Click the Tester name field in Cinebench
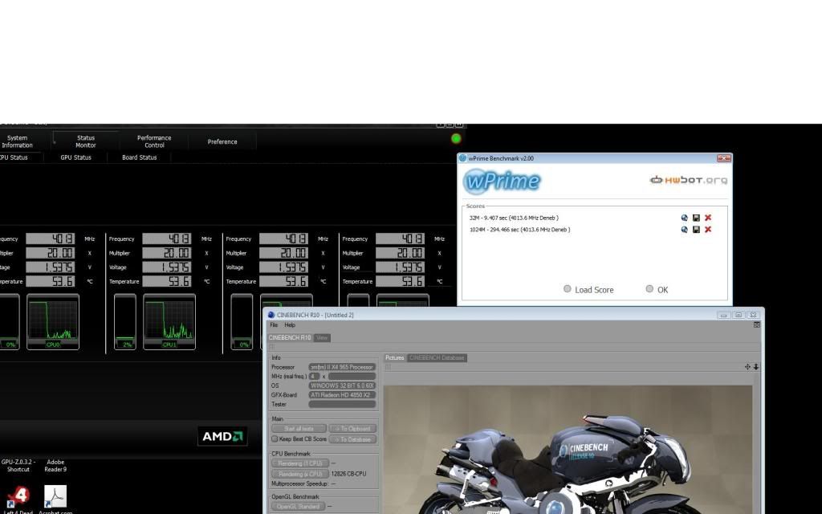Viewport: 822px width, 514px height. point(342,405)
